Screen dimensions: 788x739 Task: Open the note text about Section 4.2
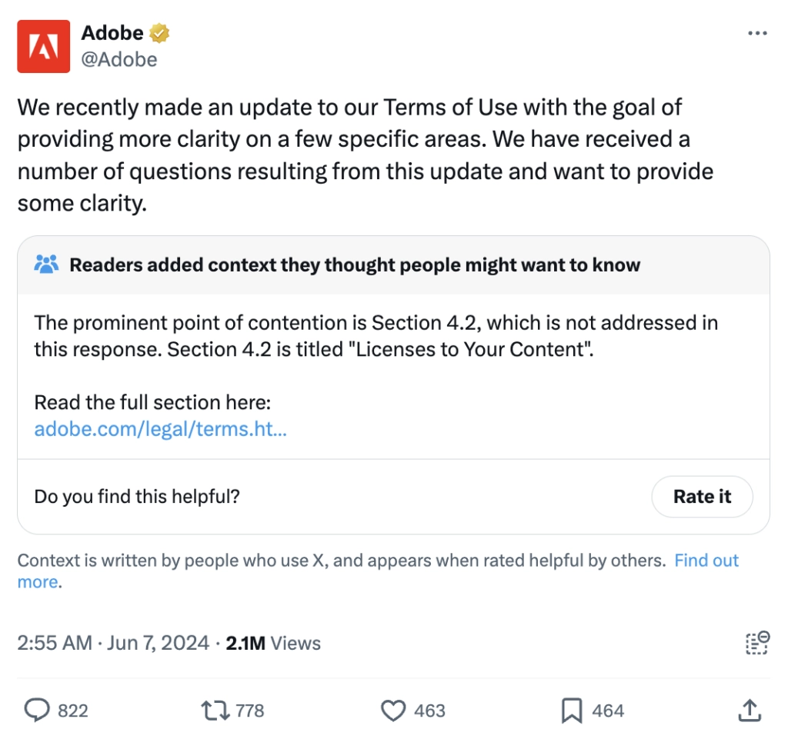tap(376, 335)
